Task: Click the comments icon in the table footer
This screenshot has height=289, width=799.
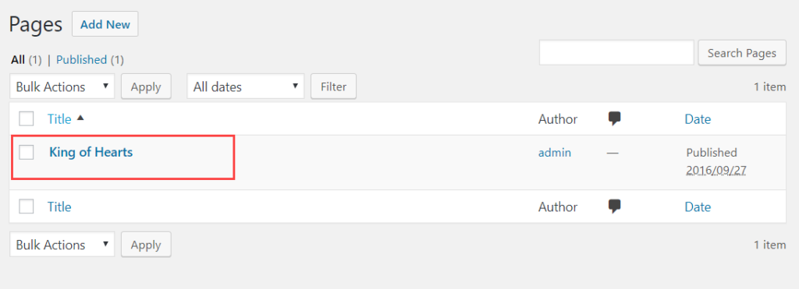Action: [615, 206]
